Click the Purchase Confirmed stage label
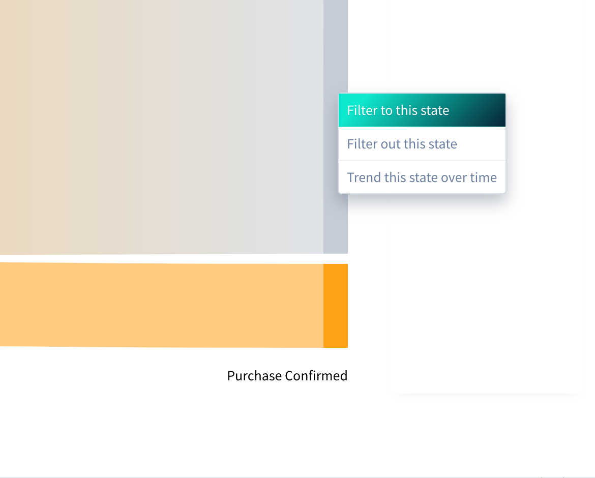595x478 pixels. pos(287,375)
